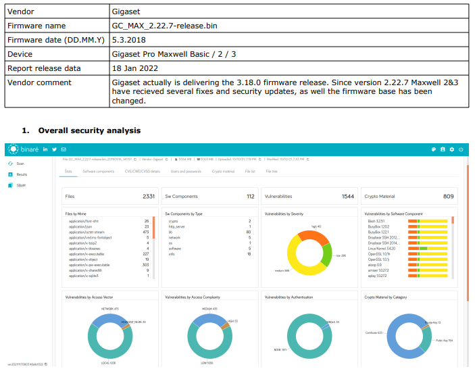Viewport: 475px width, 371px height.
Task: Click the Certificate crypto category label
Action: (374, 333)
